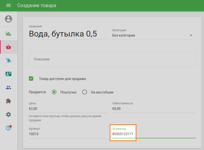The image size is (204, 150).
Task: Uncheck 'Товар доступен для продажи'
Action: pos(31,79)
